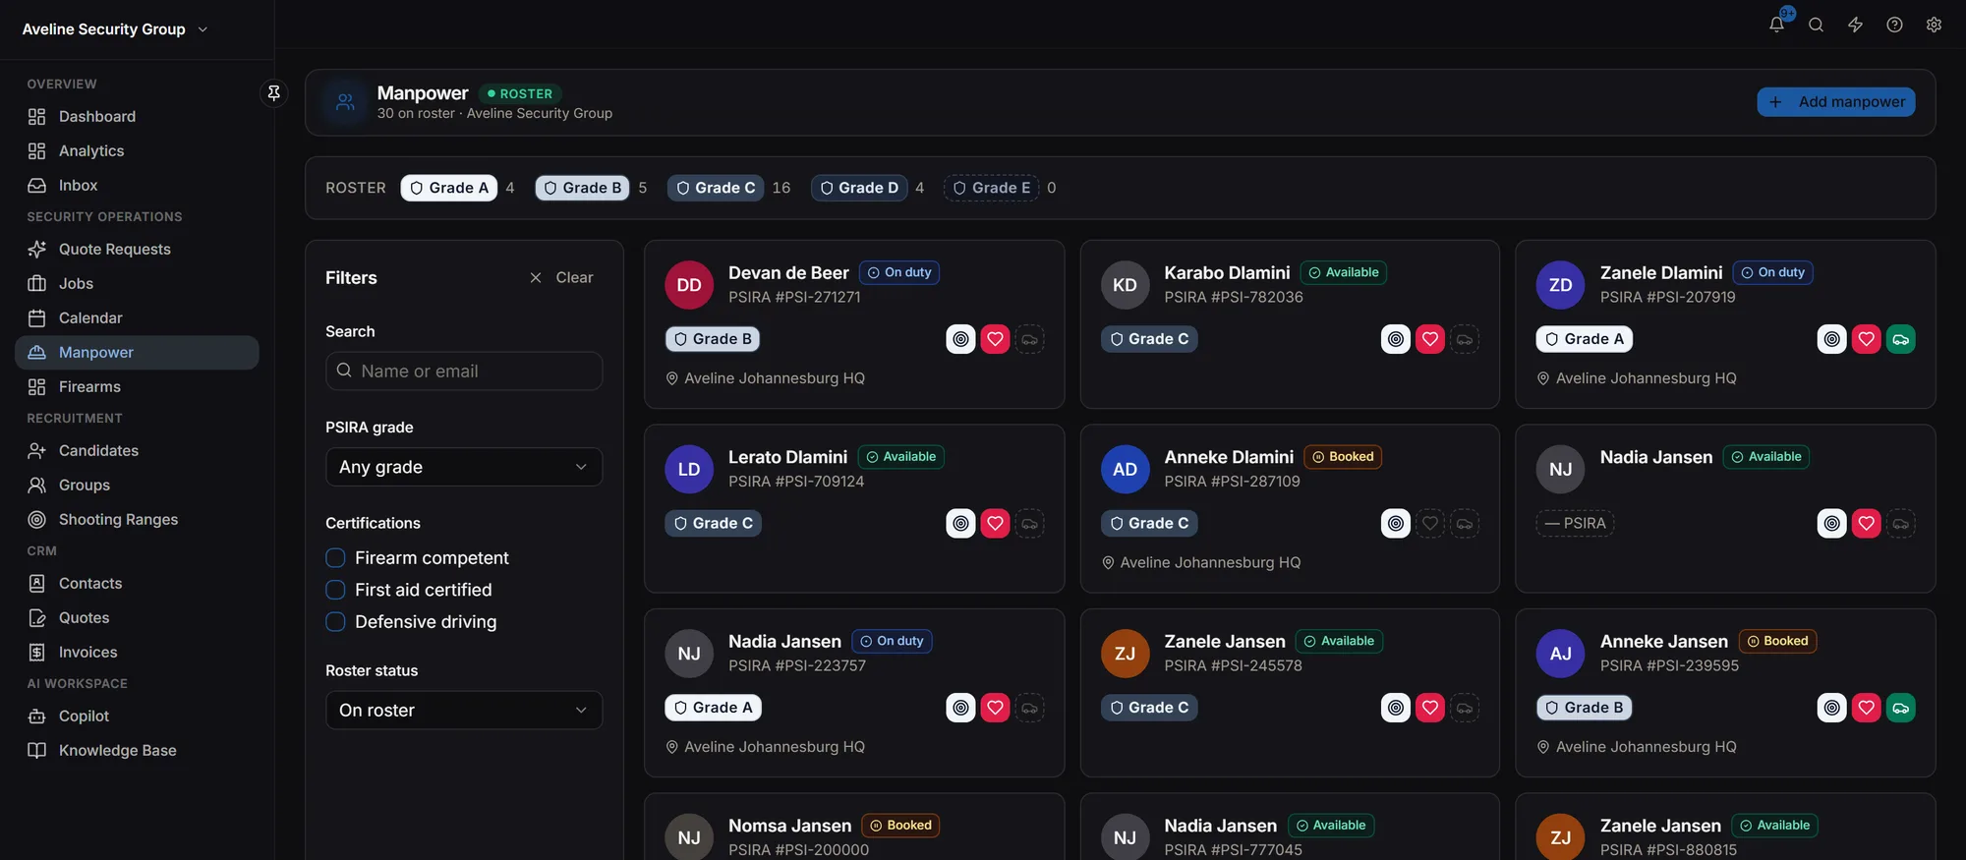Click firearm target icon on Nadia Jansen PSI-223757 card
The height and width of the screenshot is (860, 1966).
click(960, 708)
